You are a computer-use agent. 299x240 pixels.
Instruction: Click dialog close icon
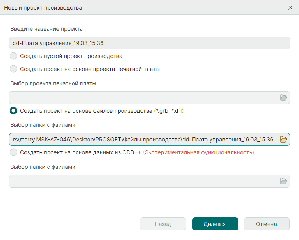(x=291, y=7)
